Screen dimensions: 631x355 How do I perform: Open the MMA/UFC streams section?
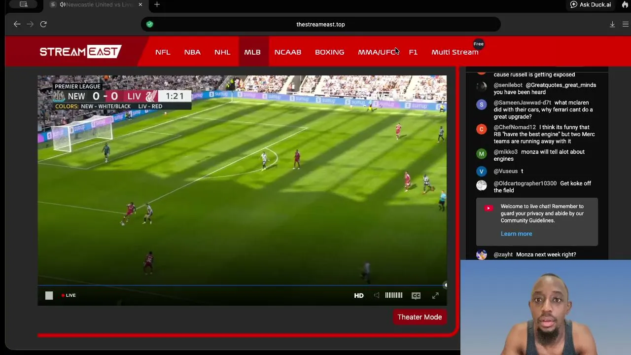(x=378, y=52)
